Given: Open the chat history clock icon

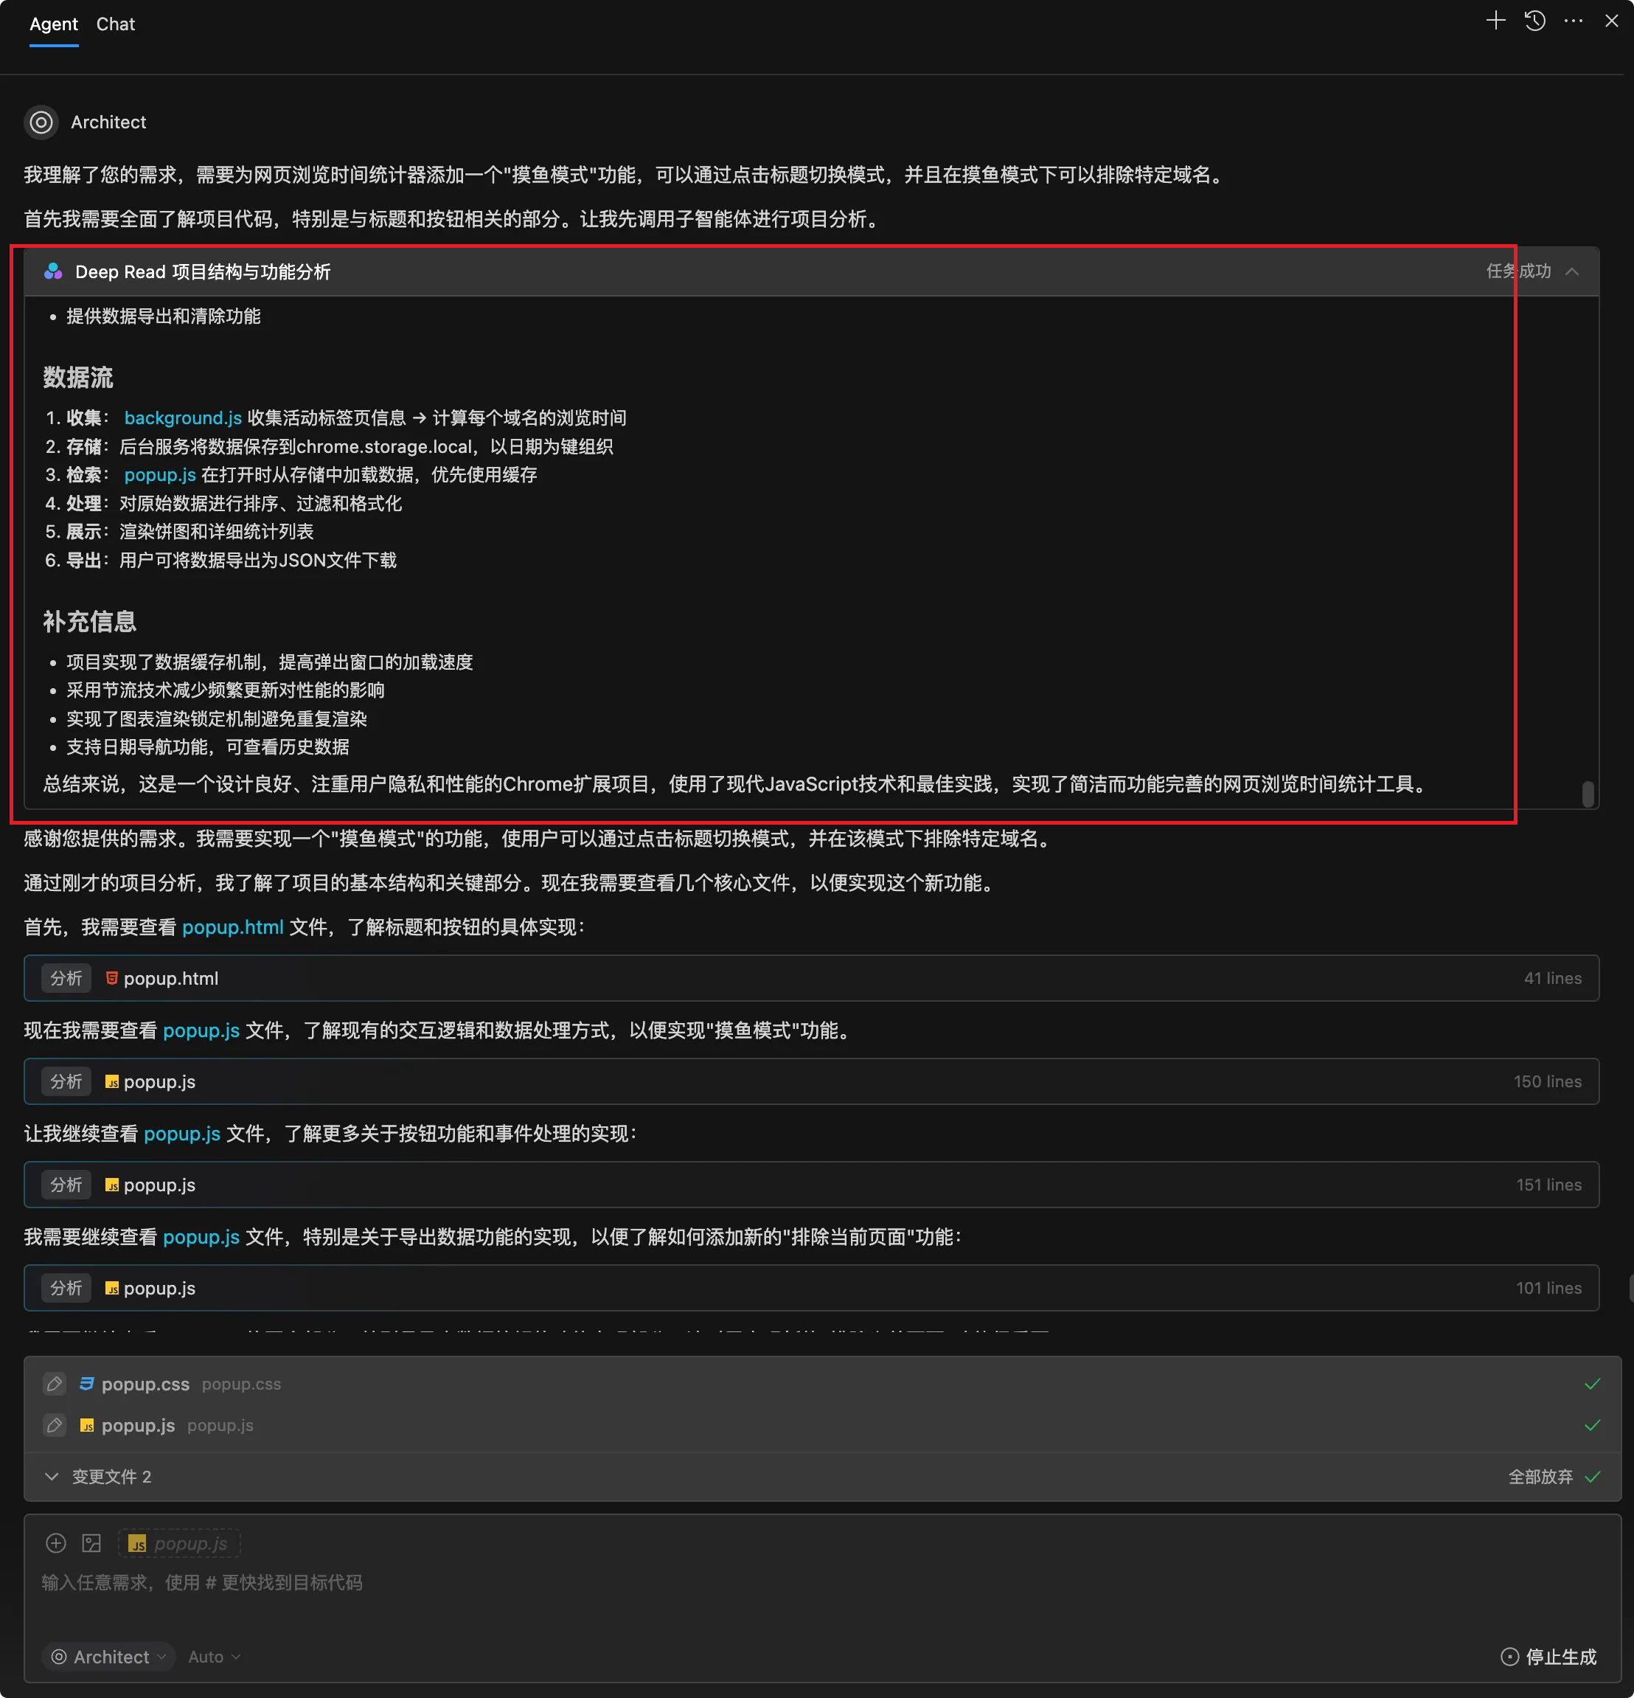Looking at the screenshot, I should pos(1534,21).
